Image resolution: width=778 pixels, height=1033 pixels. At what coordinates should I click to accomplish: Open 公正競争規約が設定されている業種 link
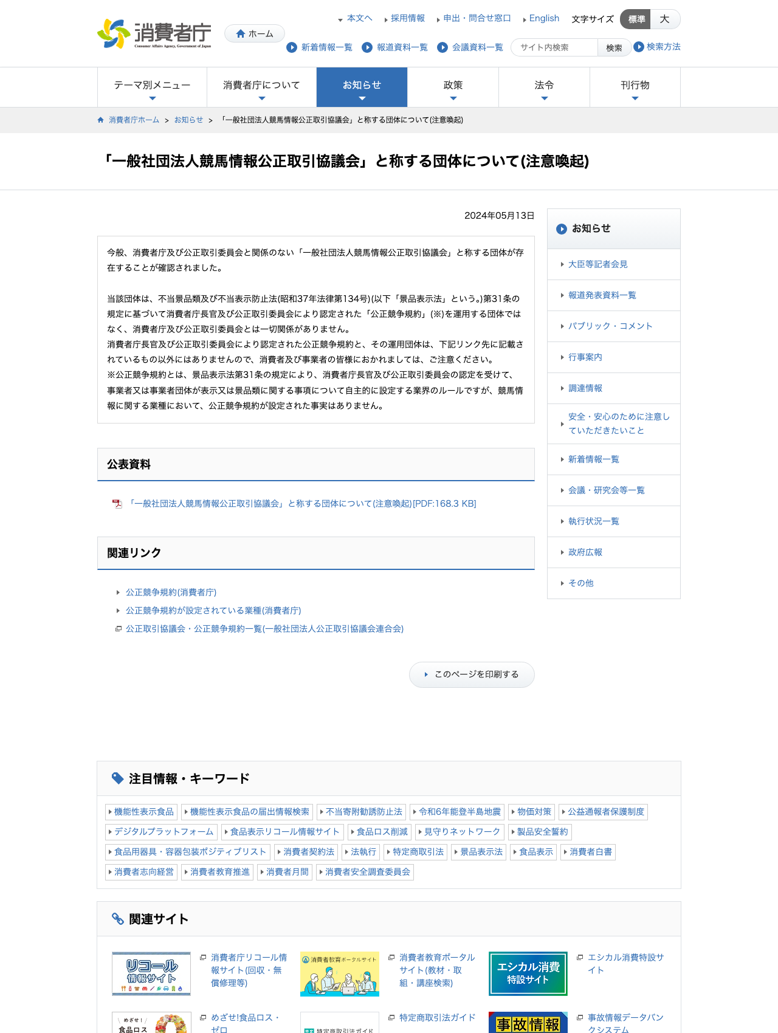213,611
